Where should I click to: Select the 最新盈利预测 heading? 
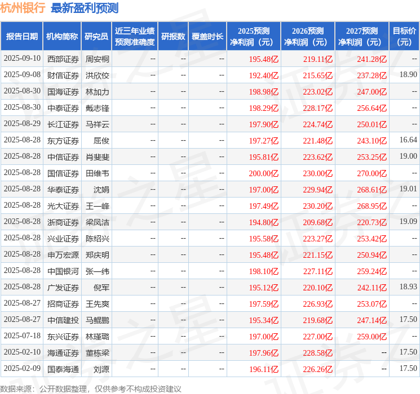pyautogui.click(x=85, y=8)
